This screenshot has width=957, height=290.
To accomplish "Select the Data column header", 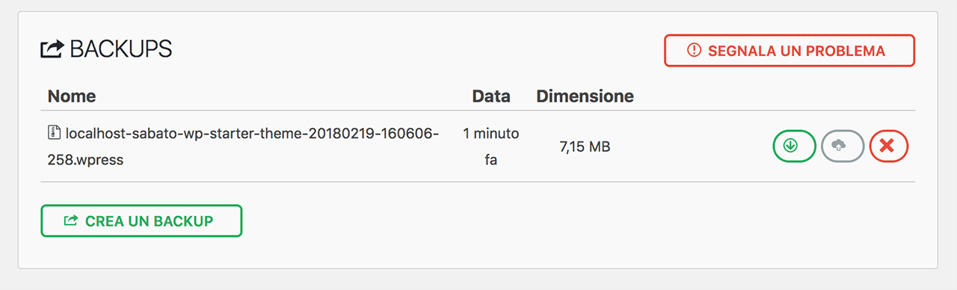I will click(x=491, y=96).
